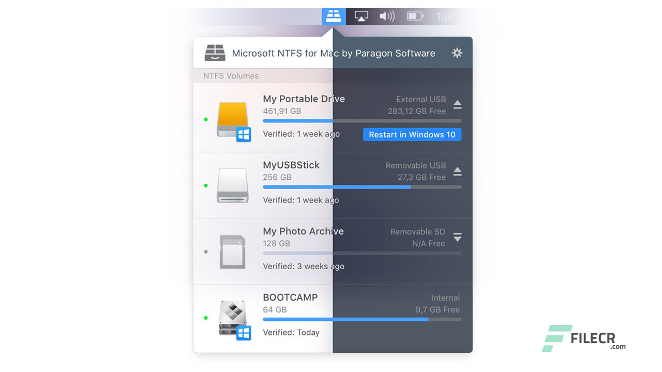
Task: Click 'Verified: 3 weeks ago' status text
Action: [x=304, y=266]
